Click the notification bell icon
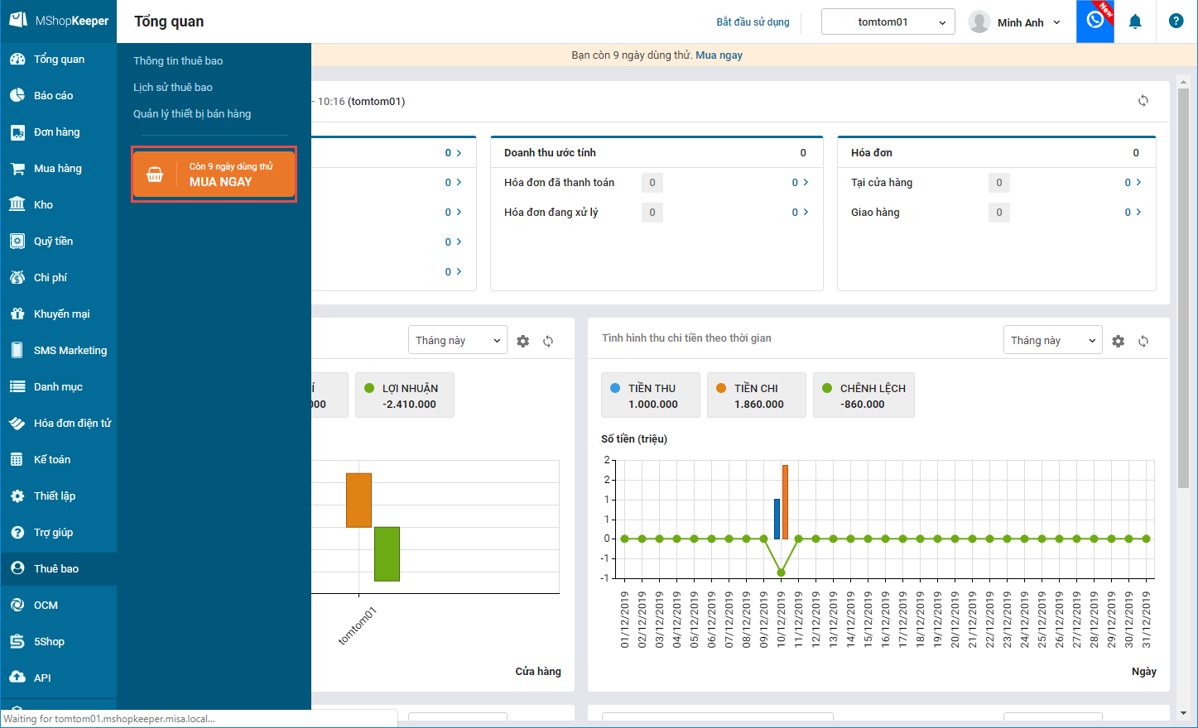1198x728 pixels. [x=1135, y=22]
